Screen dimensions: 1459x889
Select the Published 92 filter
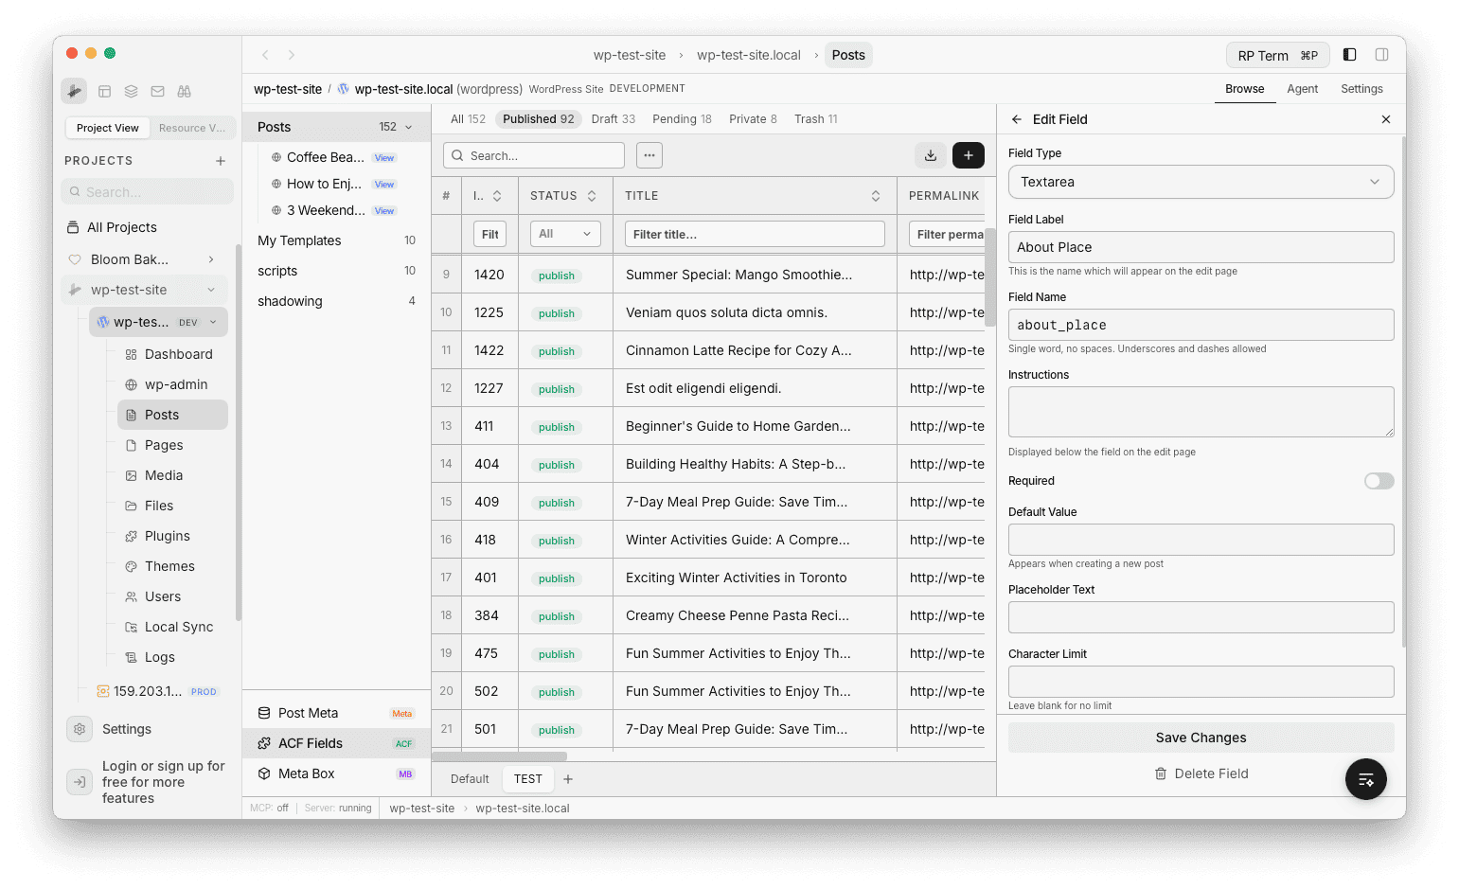538,118
